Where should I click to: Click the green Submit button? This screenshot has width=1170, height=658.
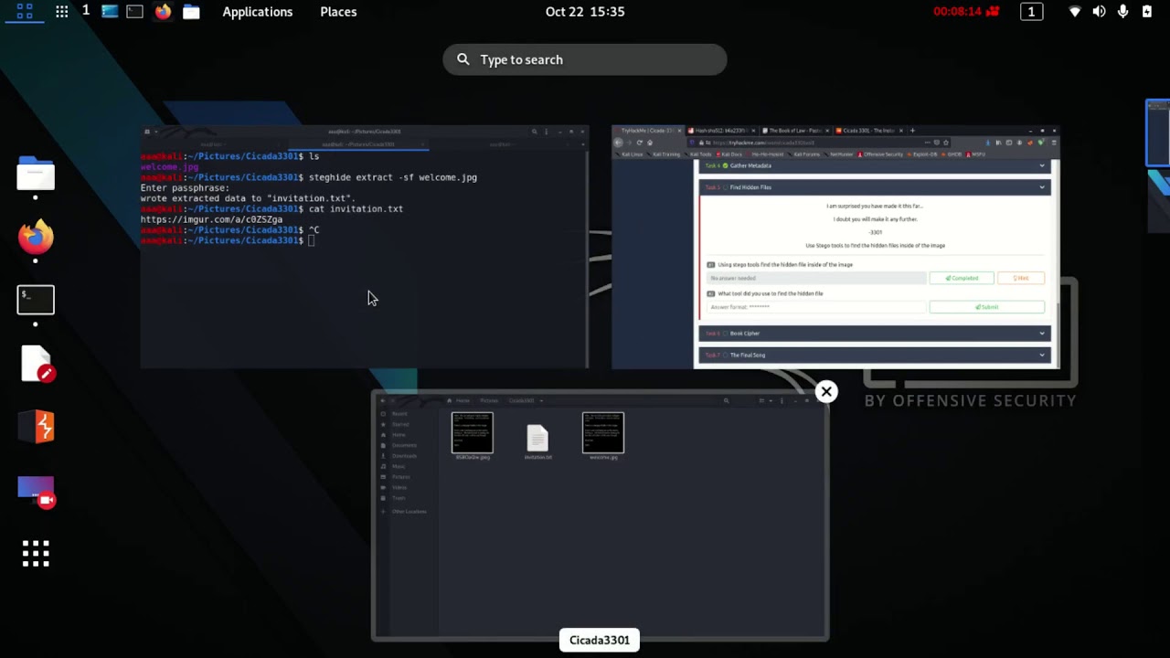tap(986, 307)
